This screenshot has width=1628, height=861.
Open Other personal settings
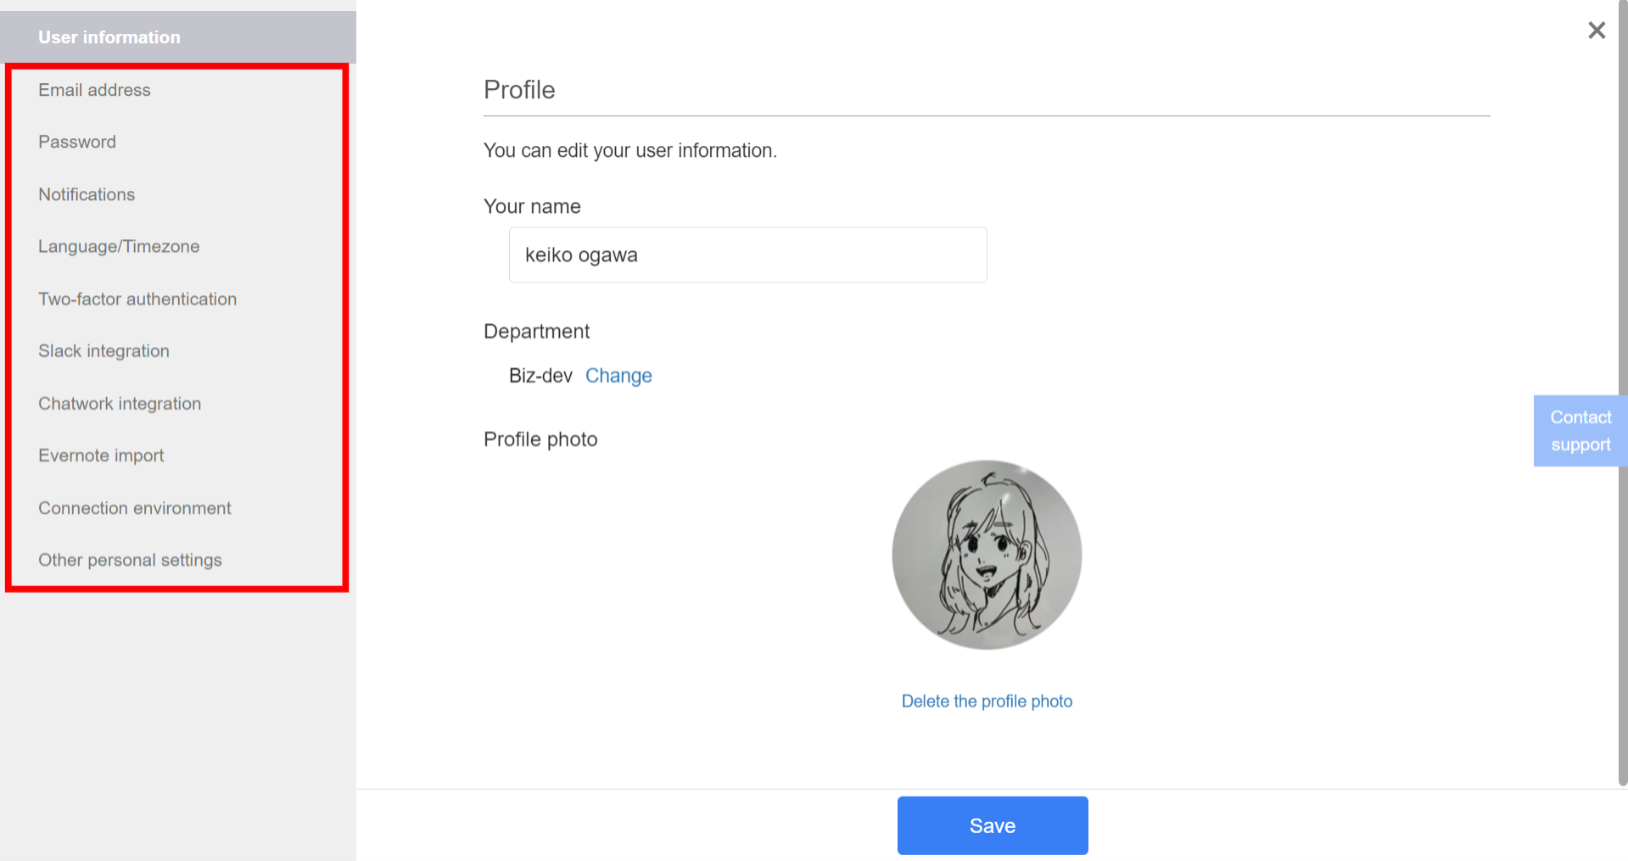coord(130,560)
